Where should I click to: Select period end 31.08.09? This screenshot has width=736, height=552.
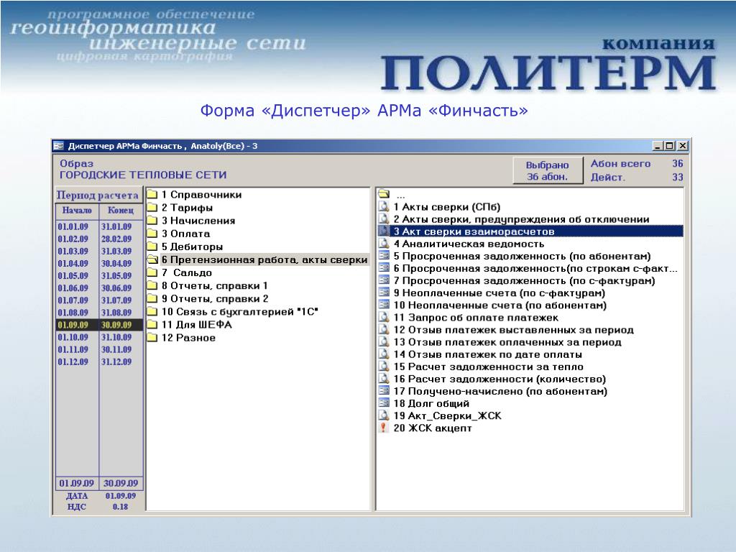point(116,312)
